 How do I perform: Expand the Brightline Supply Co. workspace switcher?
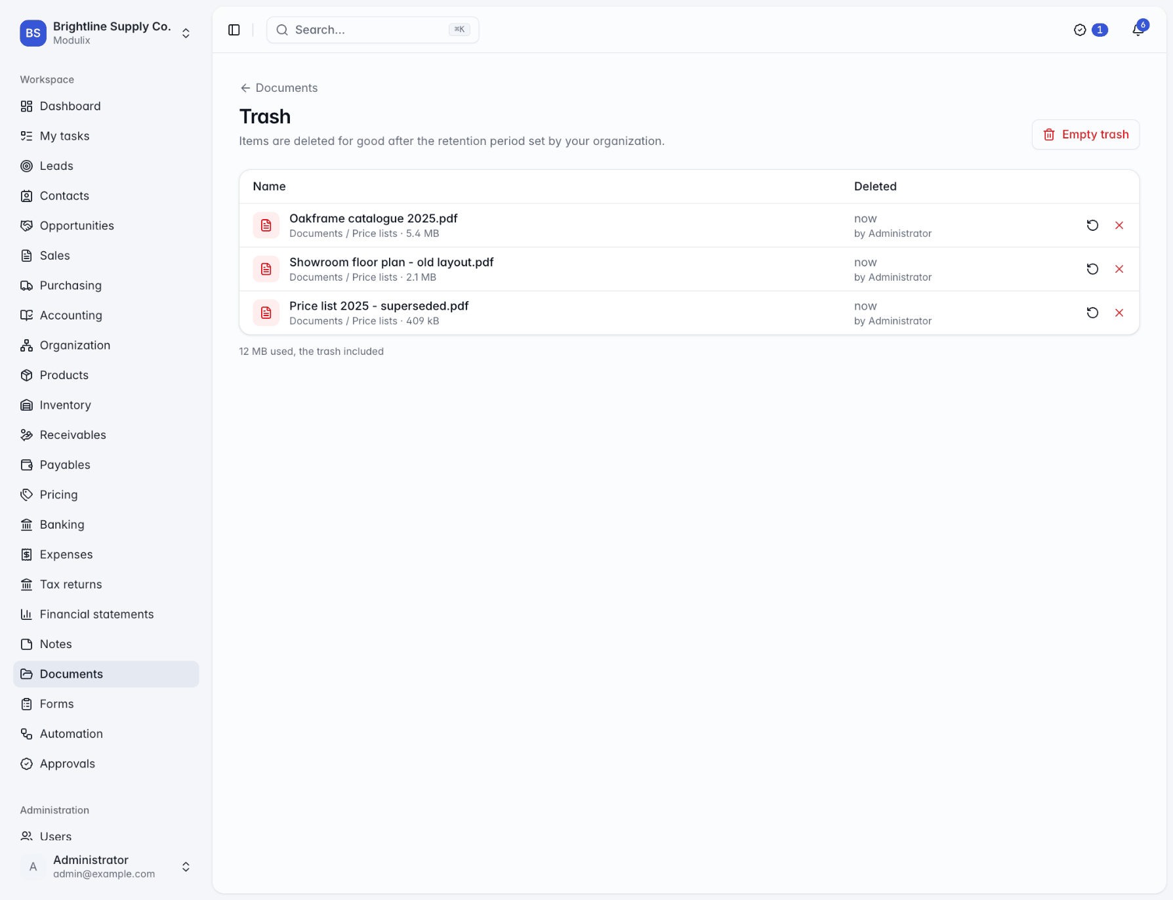coord(106,33)
